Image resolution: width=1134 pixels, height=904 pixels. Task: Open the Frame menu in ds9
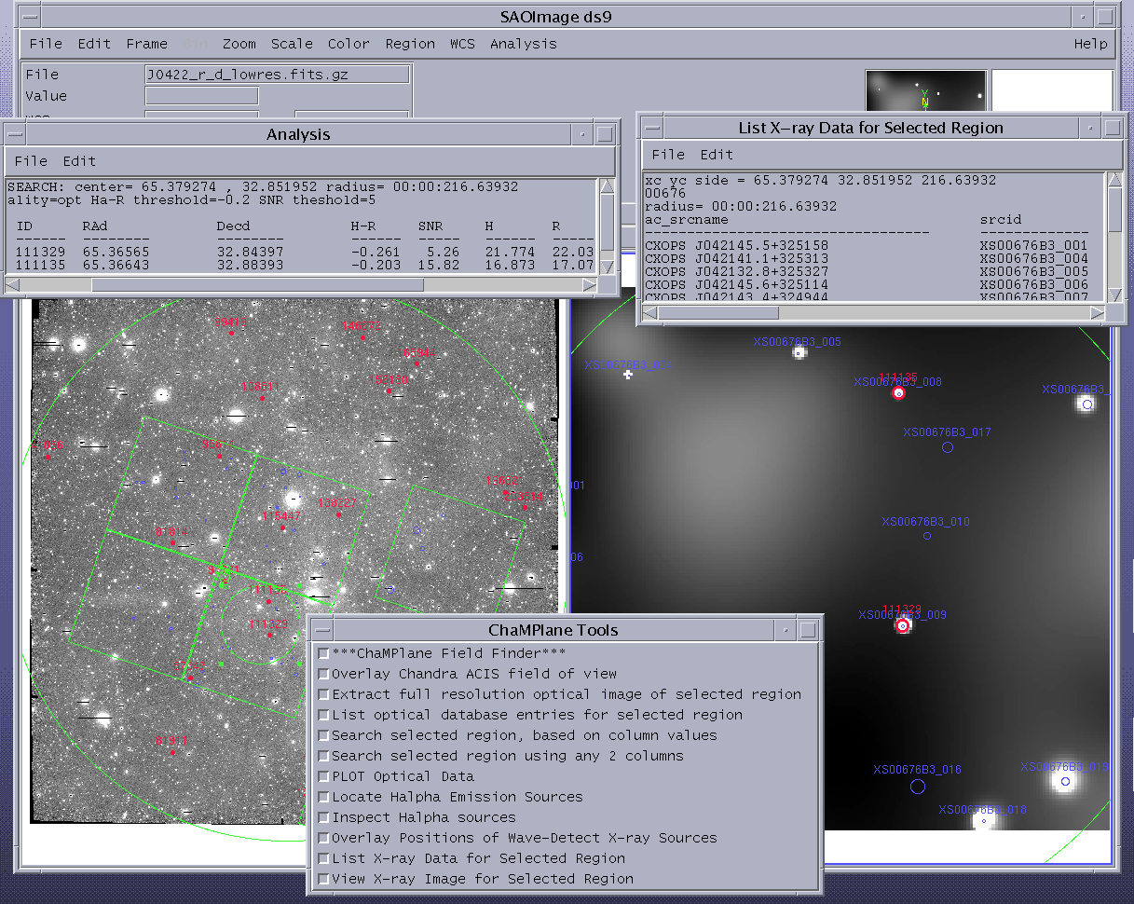(147, 44)
